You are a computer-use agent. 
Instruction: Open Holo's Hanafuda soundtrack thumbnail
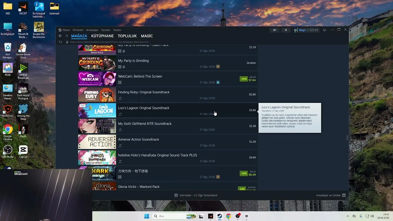coord(97,157)
